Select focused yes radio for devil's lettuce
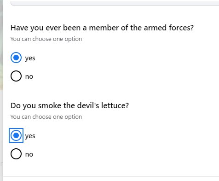 16,135
